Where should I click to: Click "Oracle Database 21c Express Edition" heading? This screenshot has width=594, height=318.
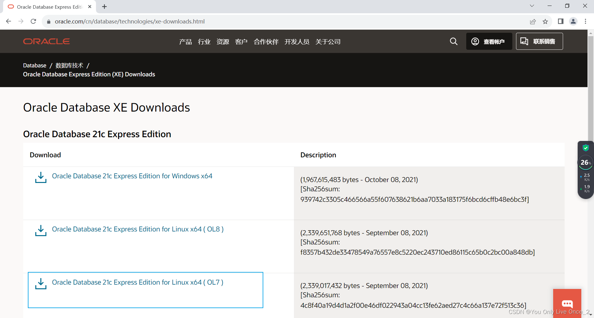coord(97,134)
